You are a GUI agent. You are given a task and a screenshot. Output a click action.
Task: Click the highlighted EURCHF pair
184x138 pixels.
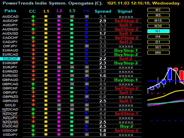coord(10,59)
